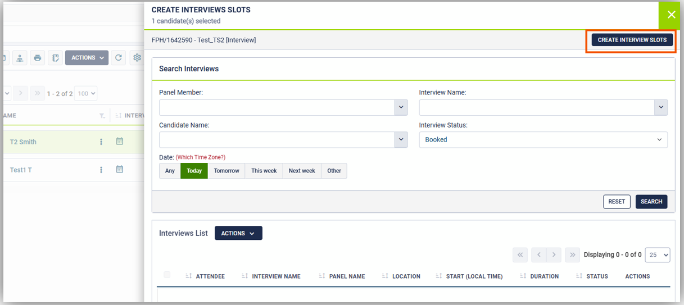Screen dimensions: 684x305
Task: Select the Tomorrow date filter
Action: click(x=227, y=171)
